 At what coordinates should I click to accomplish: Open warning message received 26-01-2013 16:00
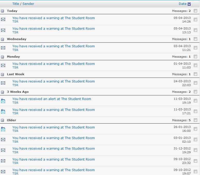[x=53, y=127]
